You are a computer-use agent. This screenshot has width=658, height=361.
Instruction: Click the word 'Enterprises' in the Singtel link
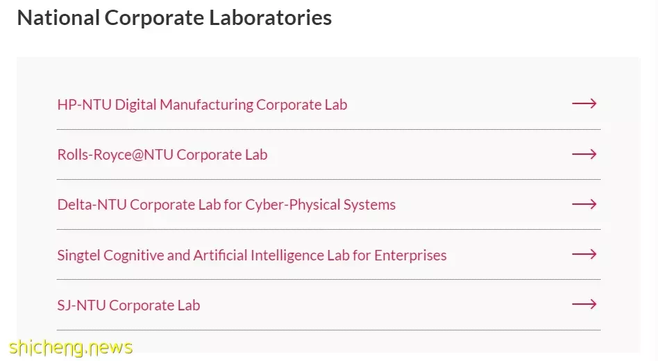[410, 255]
